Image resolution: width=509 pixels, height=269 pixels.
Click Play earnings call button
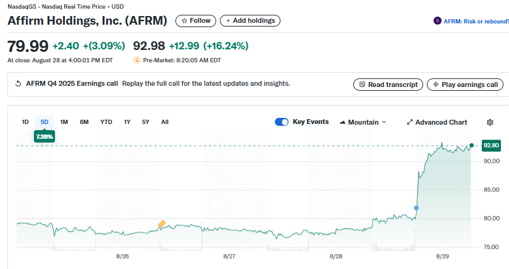(465, 85)
